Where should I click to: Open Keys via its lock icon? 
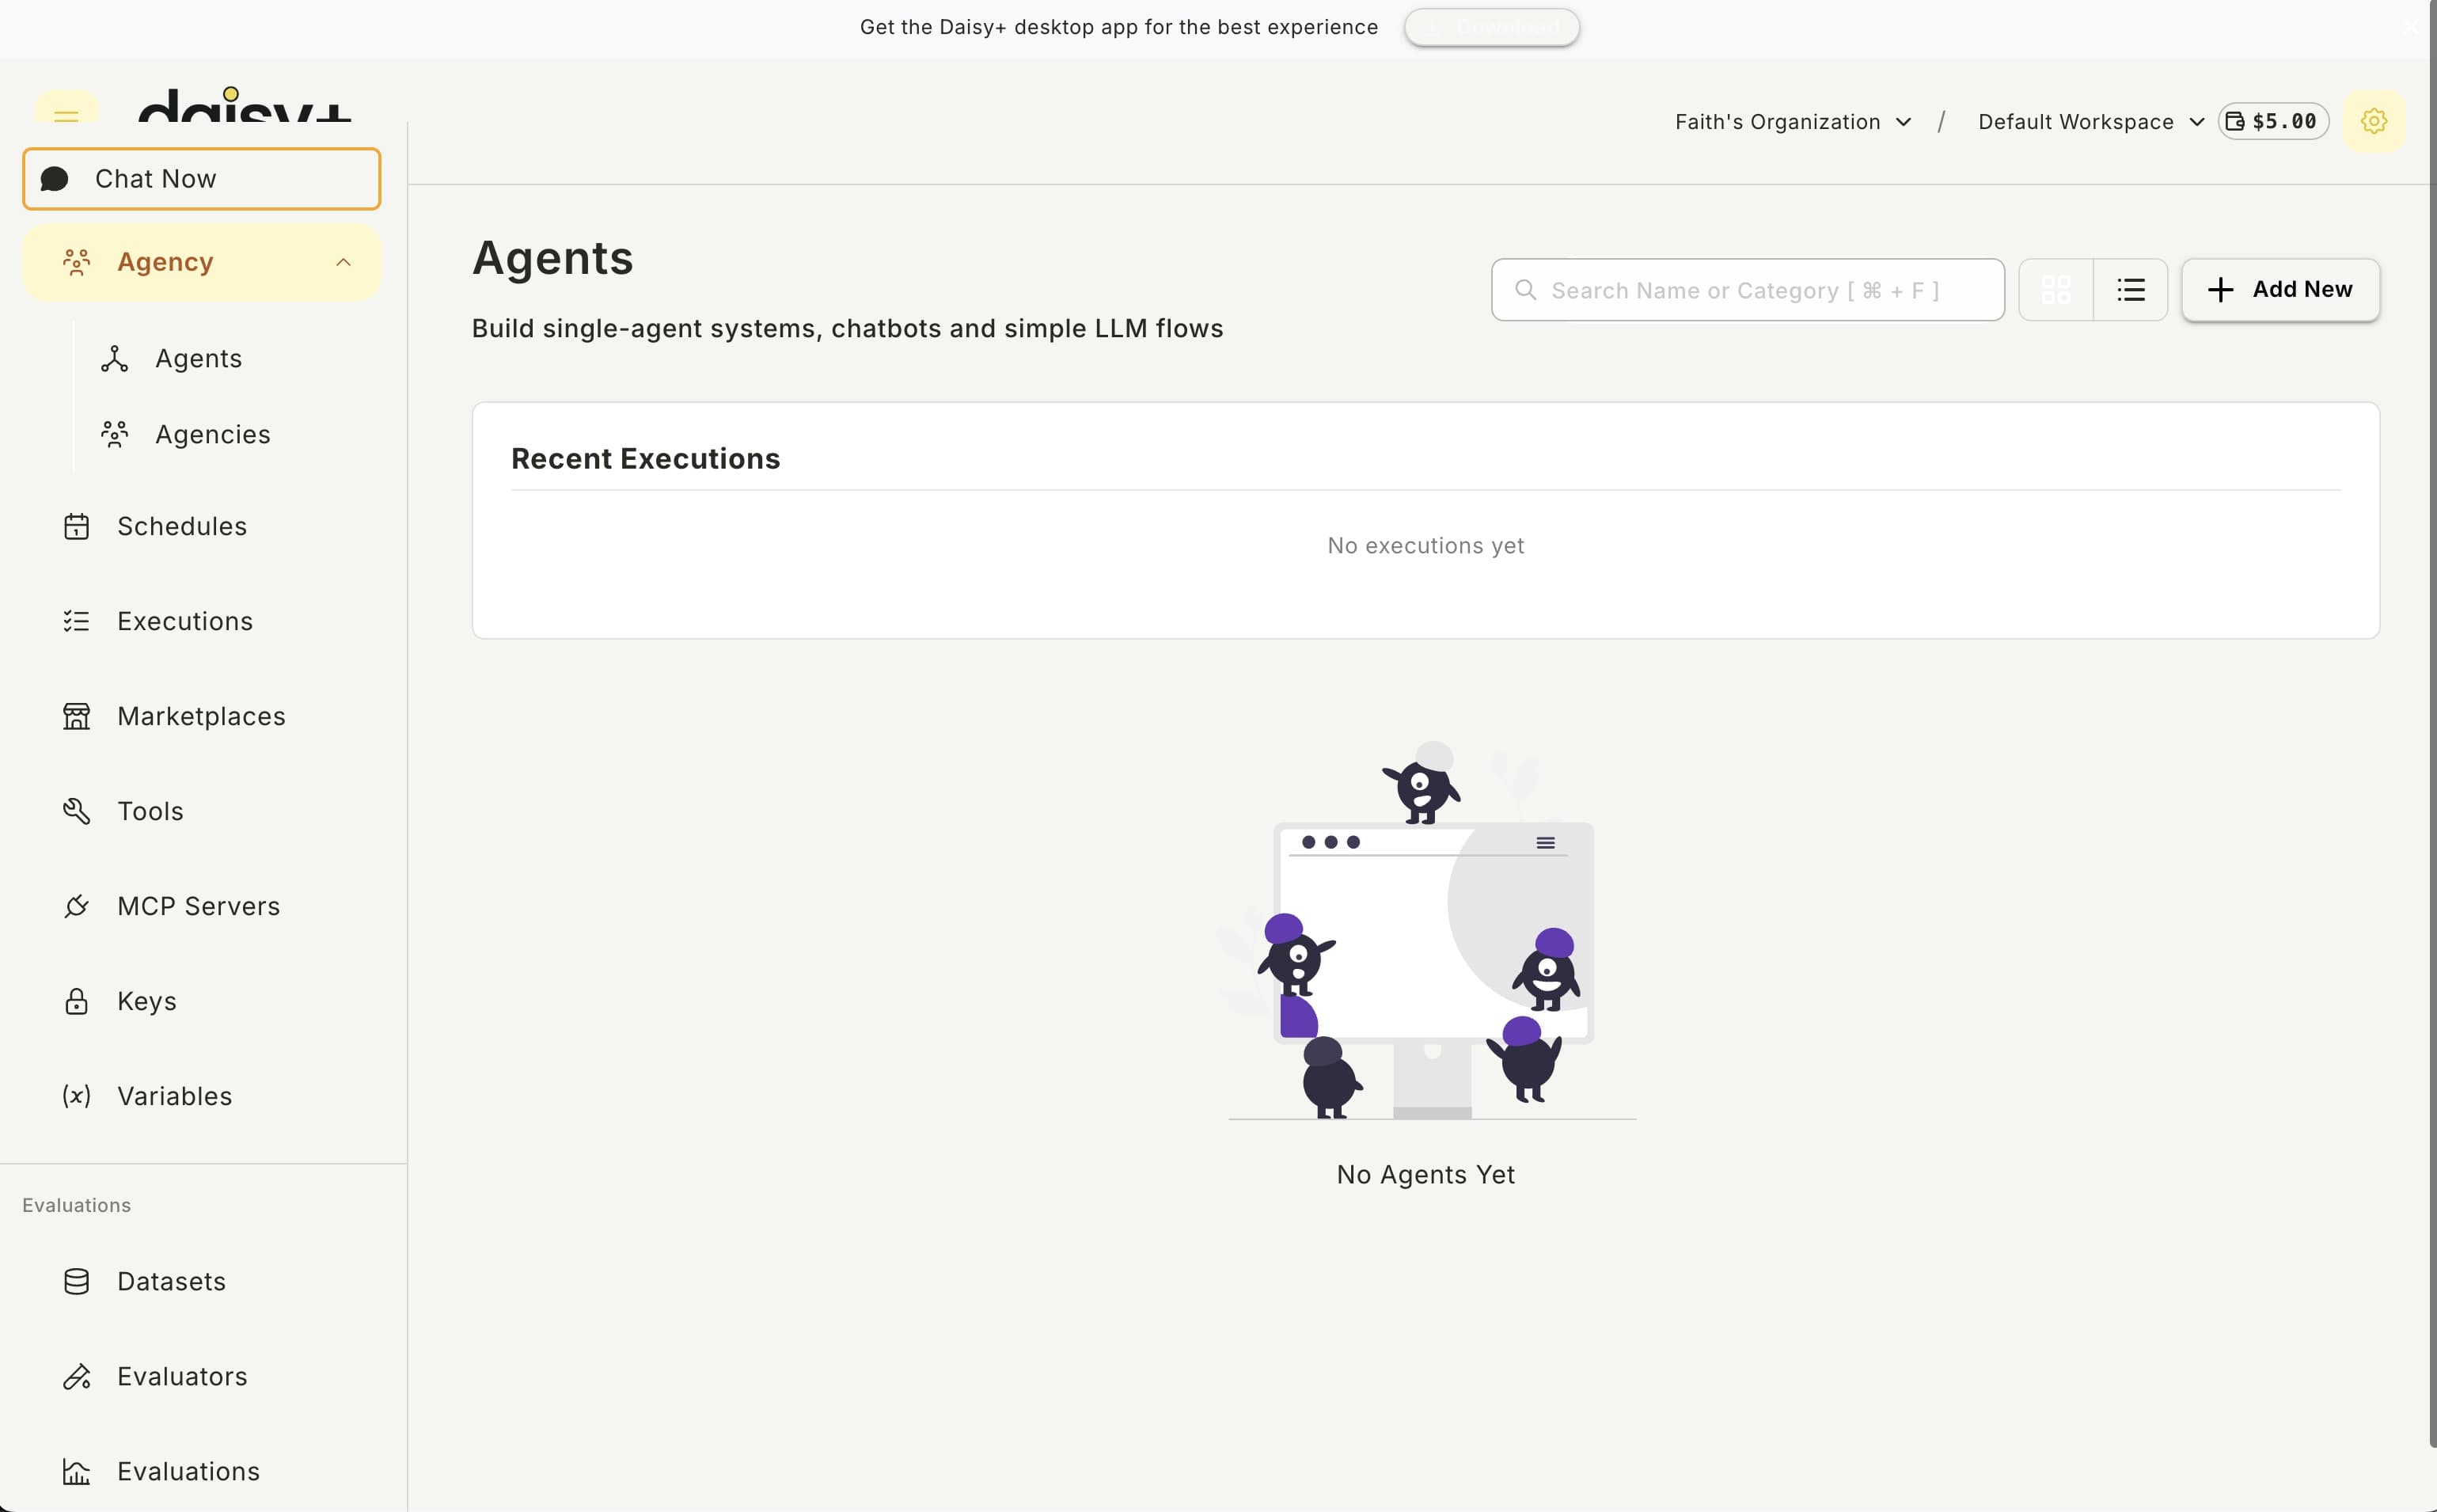click(x=77, y=1001)
